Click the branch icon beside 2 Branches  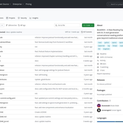coord(7,25)
